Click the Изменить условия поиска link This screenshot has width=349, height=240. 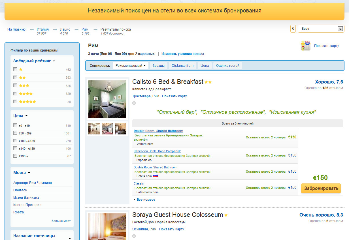click(183, 54)
